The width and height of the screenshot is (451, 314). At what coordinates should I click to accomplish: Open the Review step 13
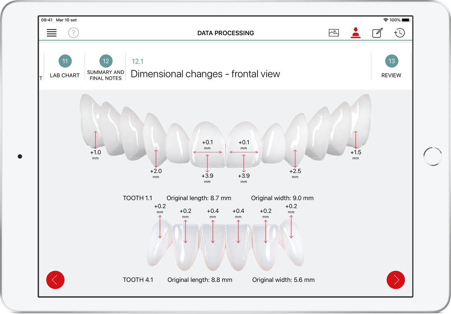(391, 66)
